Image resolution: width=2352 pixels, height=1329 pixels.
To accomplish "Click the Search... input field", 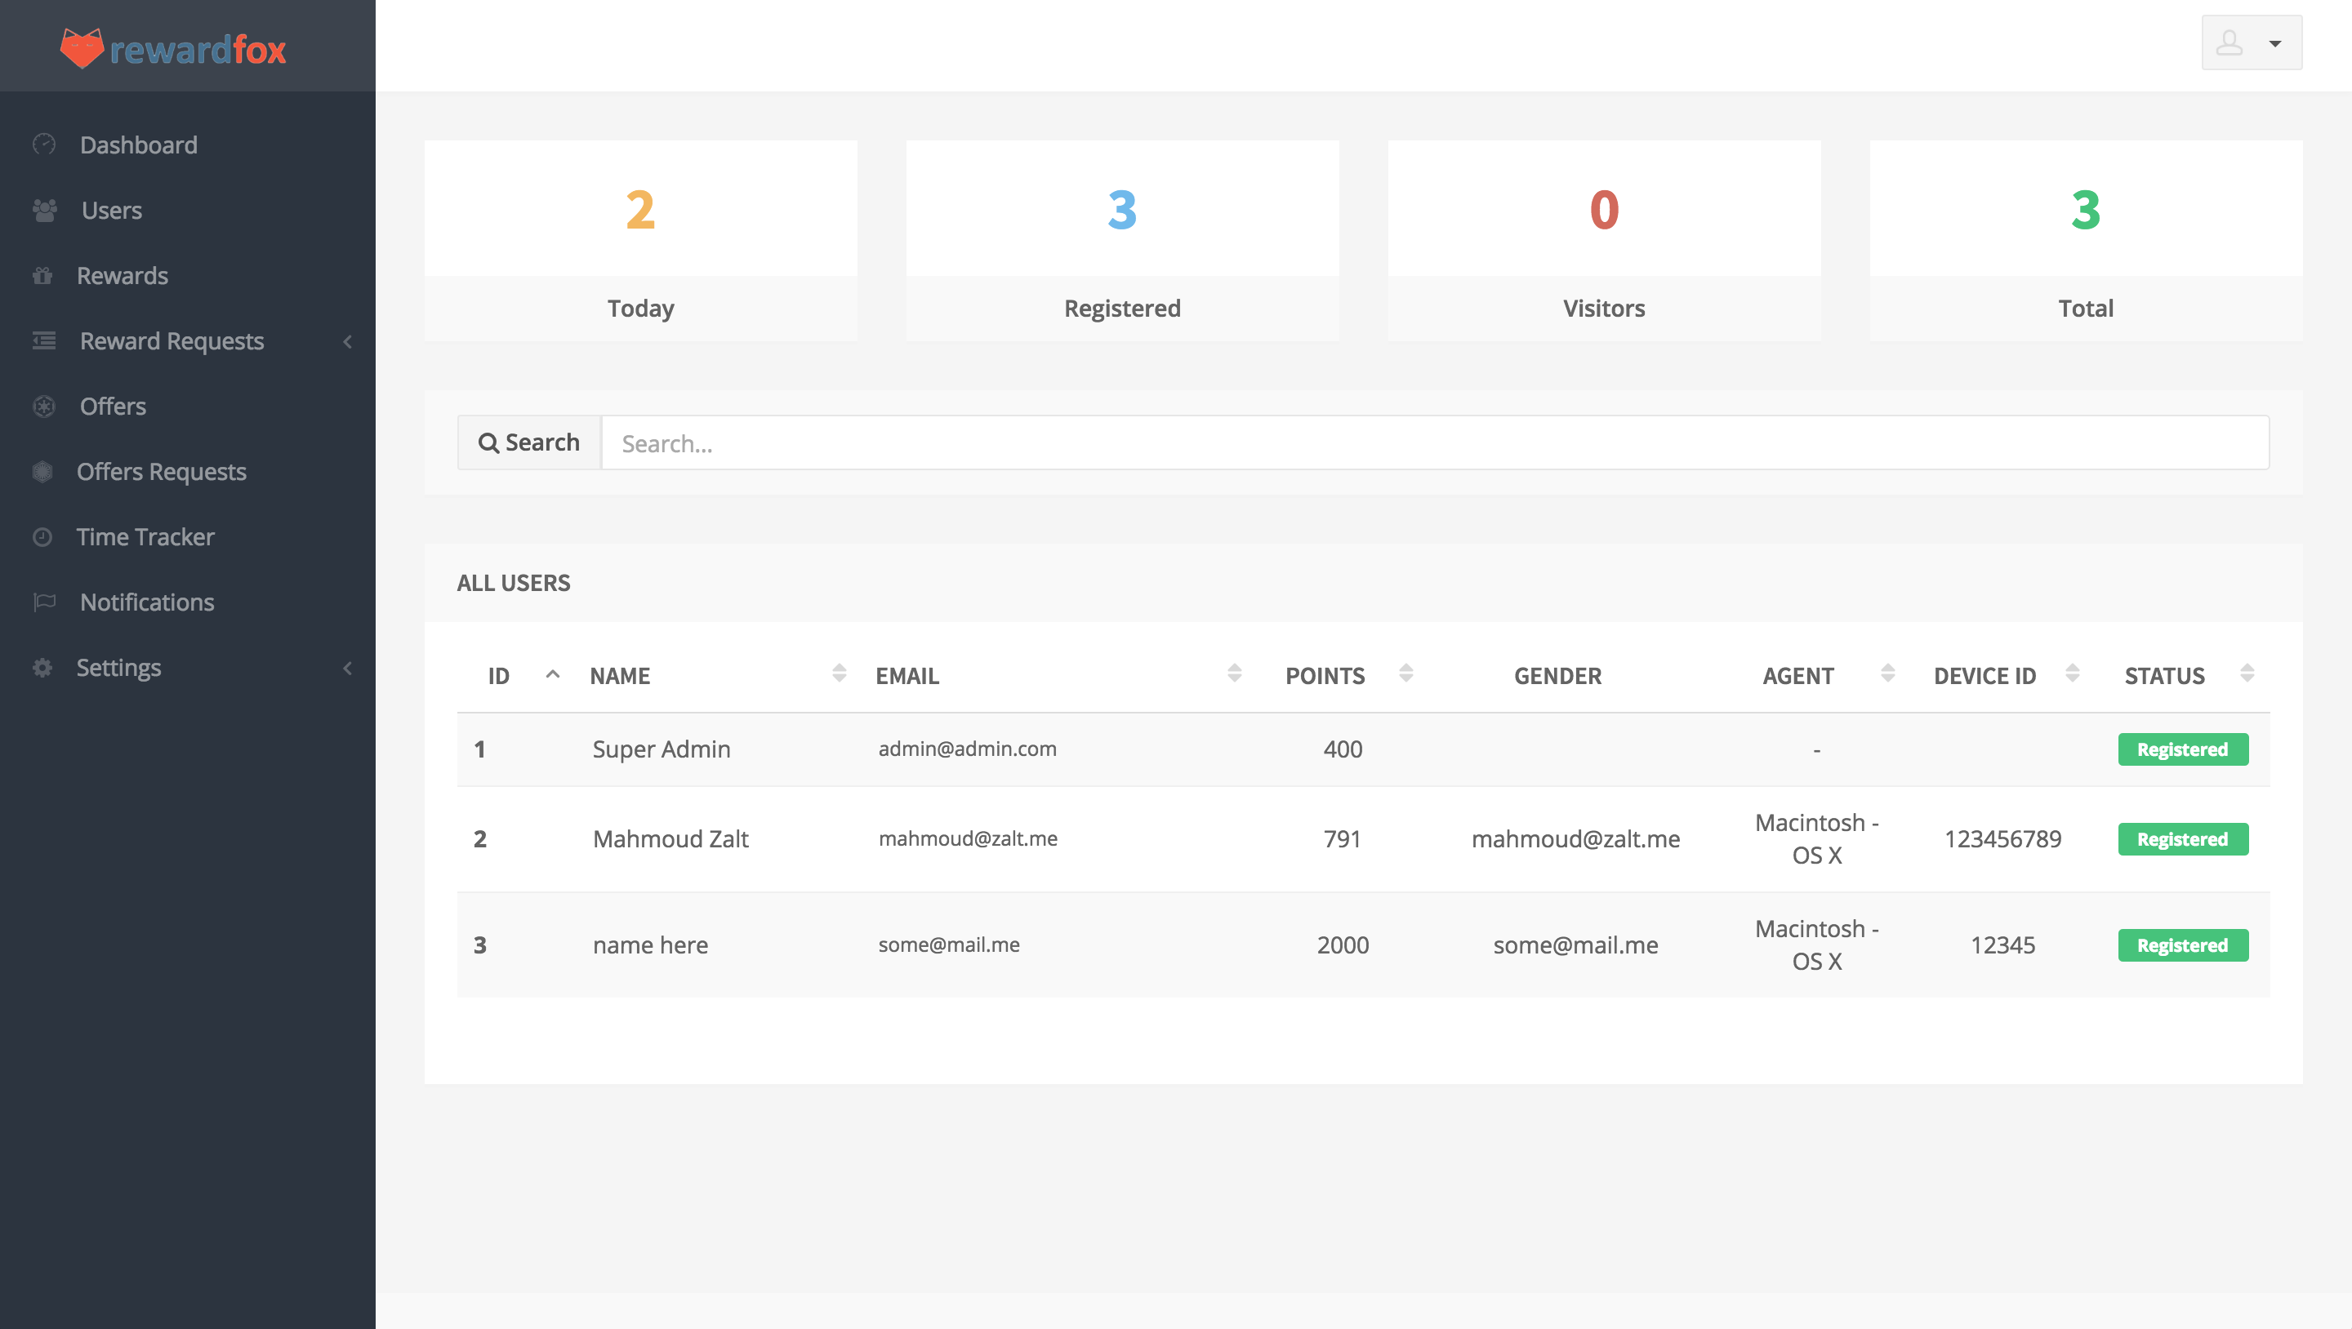I will coord(1436,442).
